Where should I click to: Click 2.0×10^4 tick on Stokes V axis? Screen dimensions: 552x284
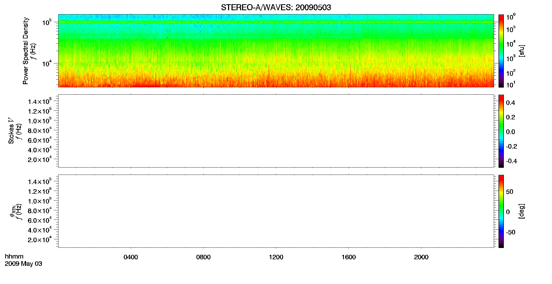40,159
